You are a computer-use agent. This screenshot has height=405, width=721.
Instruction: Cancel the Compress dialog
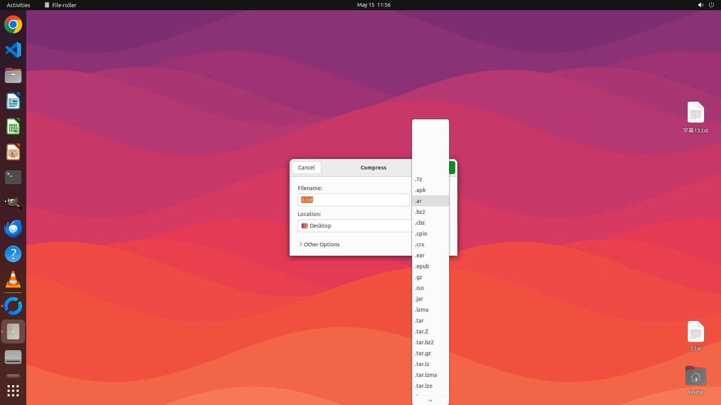[x=306, y=168]
